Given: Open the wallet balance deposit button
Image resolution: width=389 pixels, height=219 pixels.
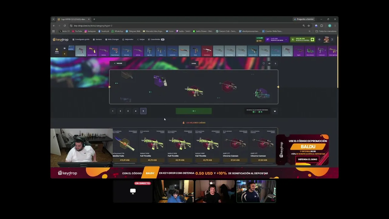Looking at the screenshot, I should coord(312,40).
